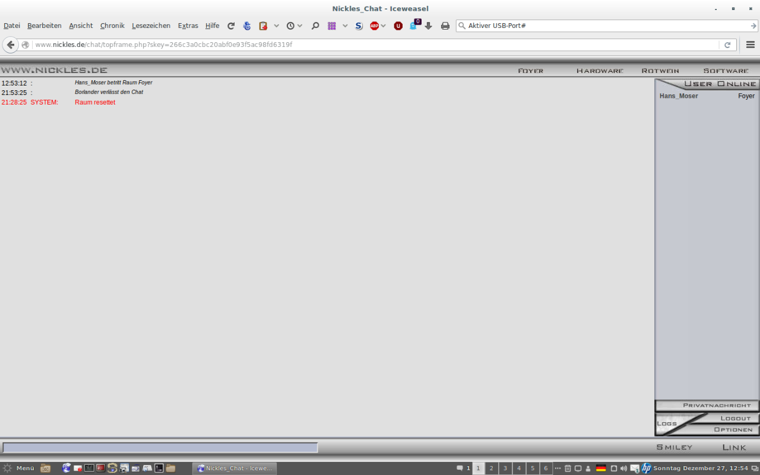Print the page using printer icon
Image resolution: width=760 pixels, height=475 pixels.
pyautogui.click(x=445, y=26)
